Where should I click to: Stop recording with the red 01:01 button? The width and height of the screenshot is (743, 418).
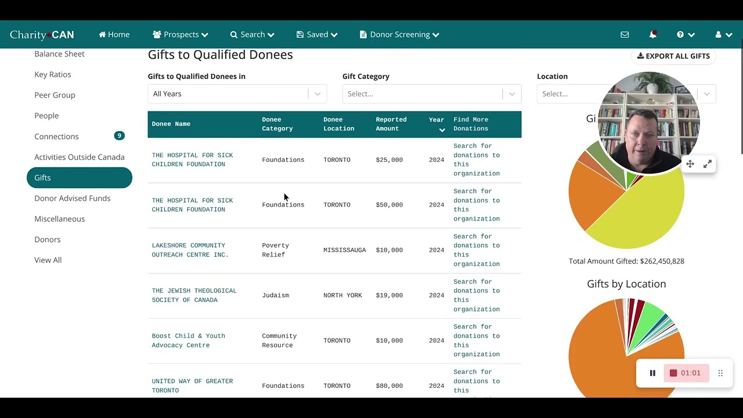coord(686,373)
